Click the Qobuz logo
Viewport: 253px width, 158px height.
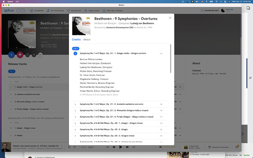tap(9, 11)
